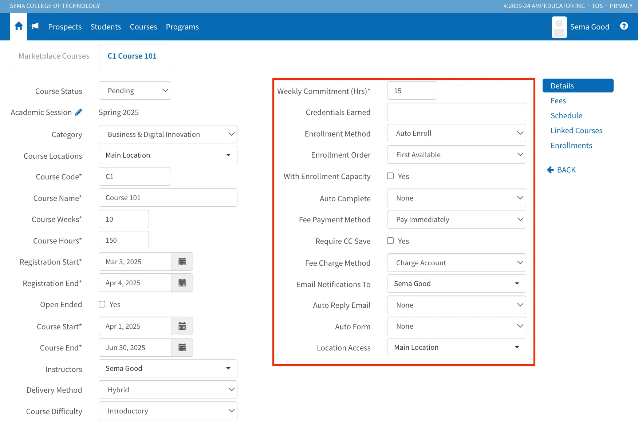Check the Require CC Save box

390,241
